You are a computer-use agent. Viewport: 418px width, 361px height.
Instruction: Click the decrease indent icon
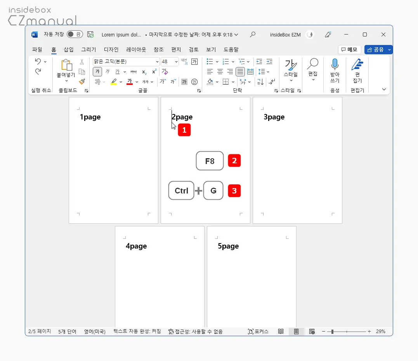point(259,62)
